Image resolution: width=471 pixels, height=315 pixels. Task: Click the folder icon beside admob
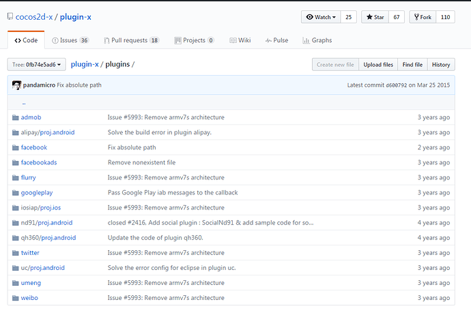[x=15, y=117]
